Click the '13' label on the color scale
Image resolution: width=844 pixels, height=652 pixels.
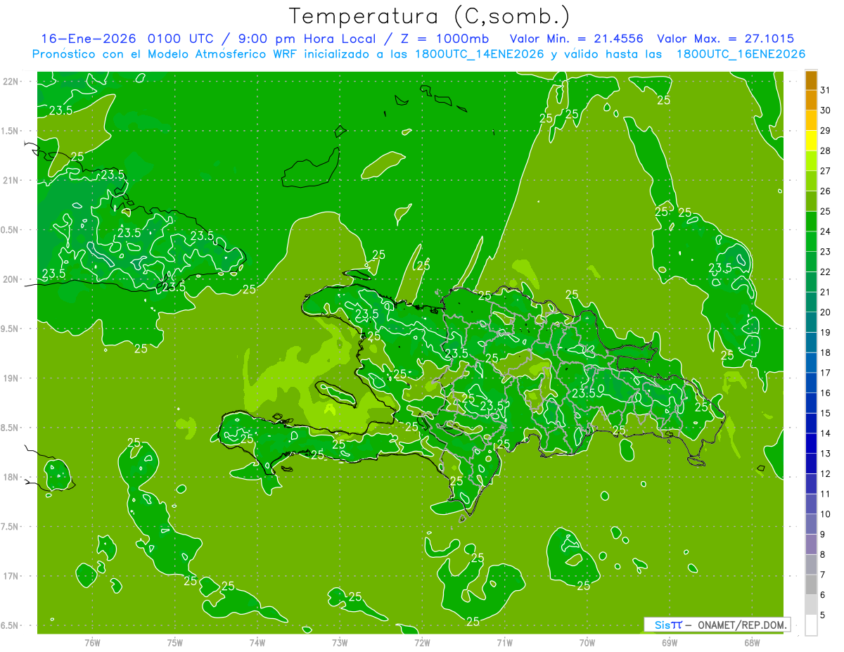826,454
